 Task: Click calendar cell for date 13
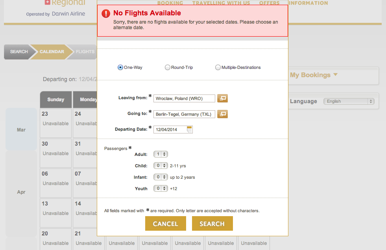tap(55, 213)
